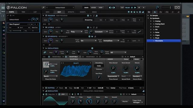Screen dimensions: 193x108
Task: Toggle the right sidebar panel icon
Action: coord(113,7)
